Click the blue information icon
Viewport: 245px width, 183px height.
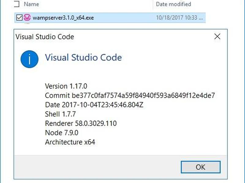pyautogui.click(x=29, y=59)
